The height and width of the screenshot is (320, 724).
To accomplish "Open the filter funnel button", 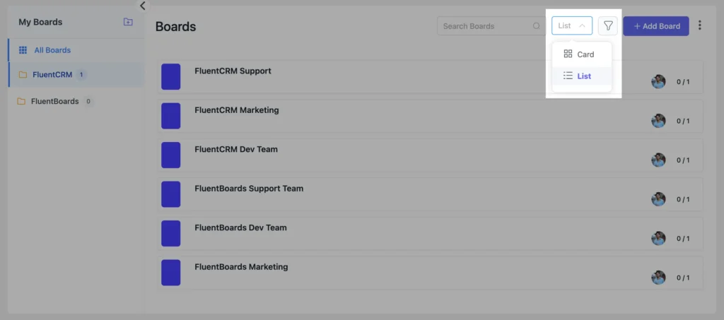I will pyautogui.click(x=607, y=26).
